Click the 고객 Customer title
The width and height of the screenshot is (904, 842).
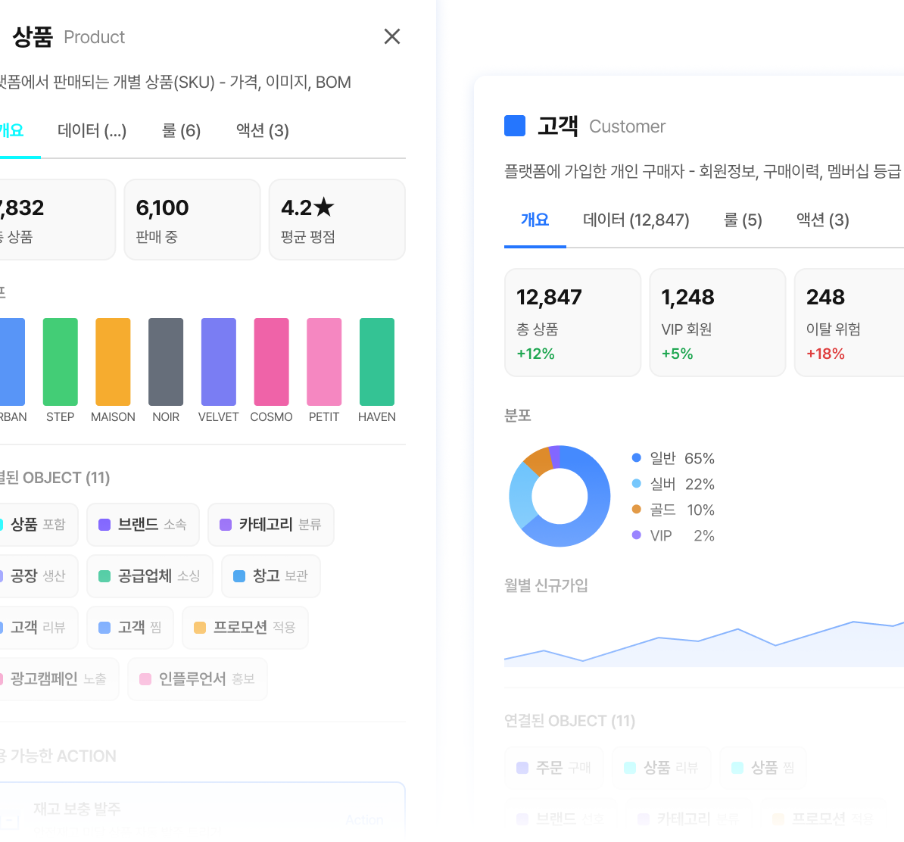point(600,126)
